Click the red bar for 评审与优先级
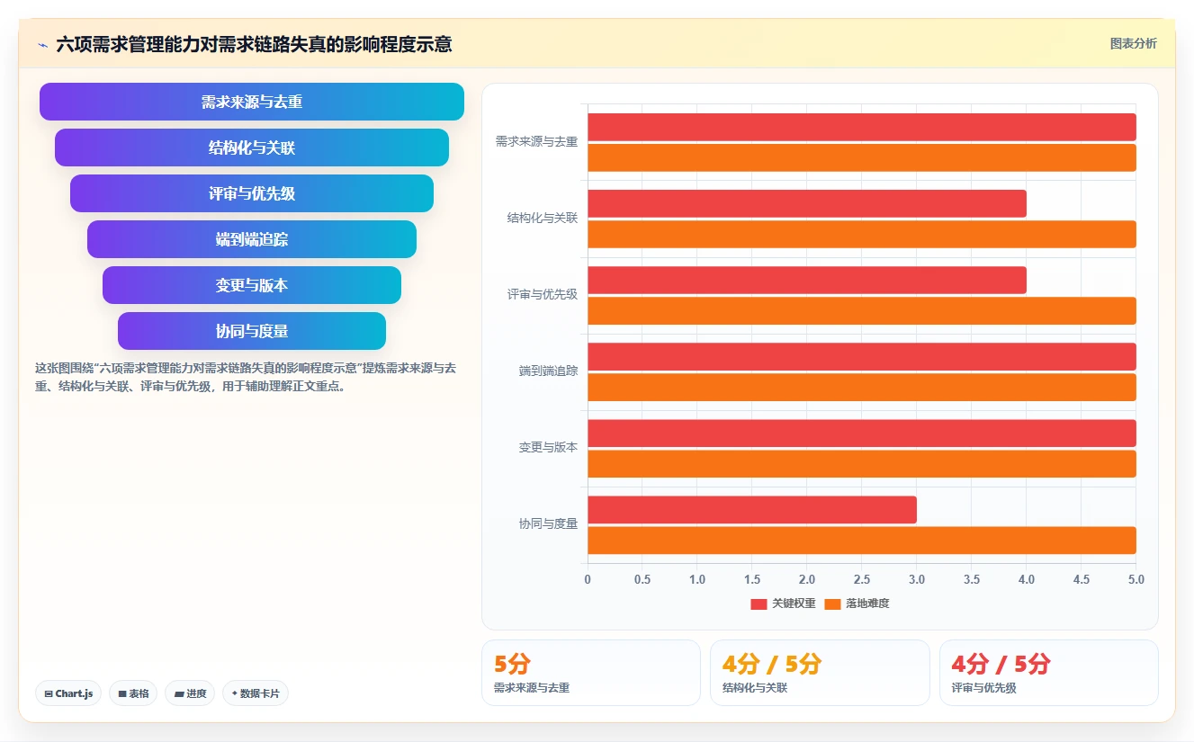Viewport: 1194px width, 742px height. 807,280
